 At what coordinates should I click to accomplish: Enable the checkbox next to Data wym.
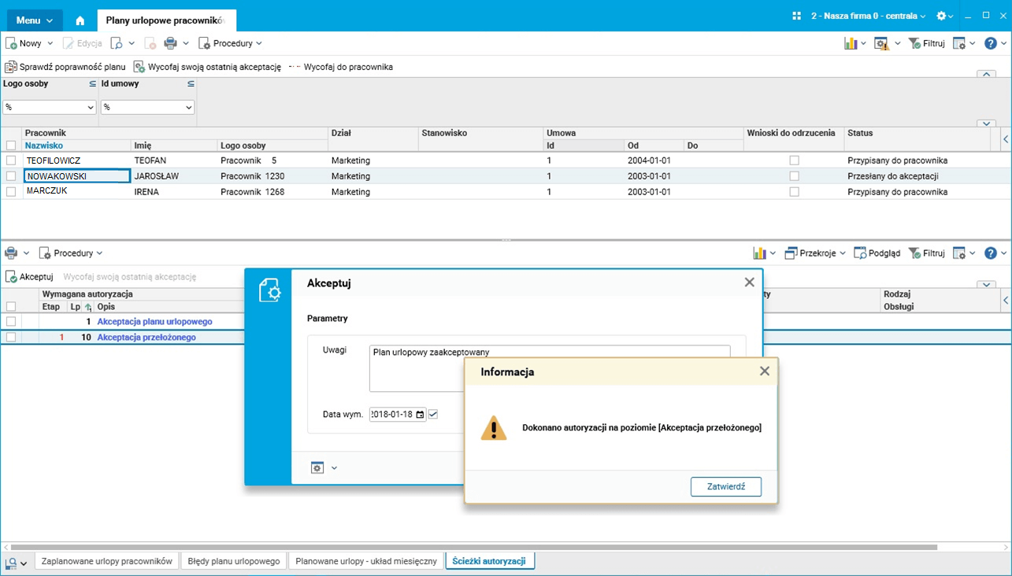click(x=433, y=415)
